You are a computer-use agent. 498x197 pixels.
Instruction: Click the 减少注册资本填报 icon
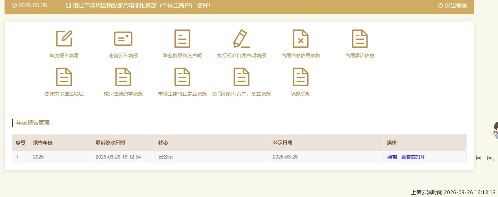tap(123, 77)
